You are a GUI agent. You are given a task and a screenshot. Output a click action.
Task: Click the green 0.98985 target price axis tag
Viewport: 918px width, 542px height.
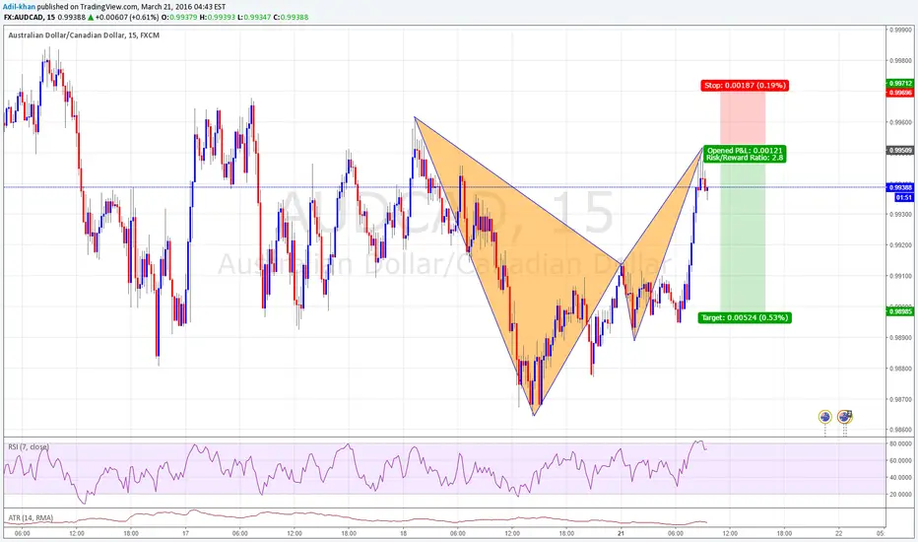pos(900,311)
